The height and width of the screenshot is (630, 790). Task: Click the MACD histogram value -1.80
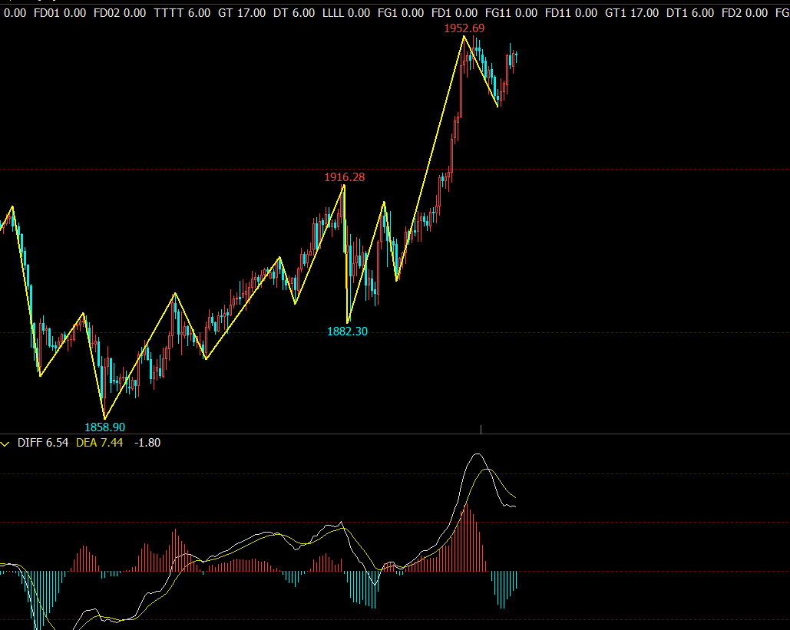(x=147, y=443)
